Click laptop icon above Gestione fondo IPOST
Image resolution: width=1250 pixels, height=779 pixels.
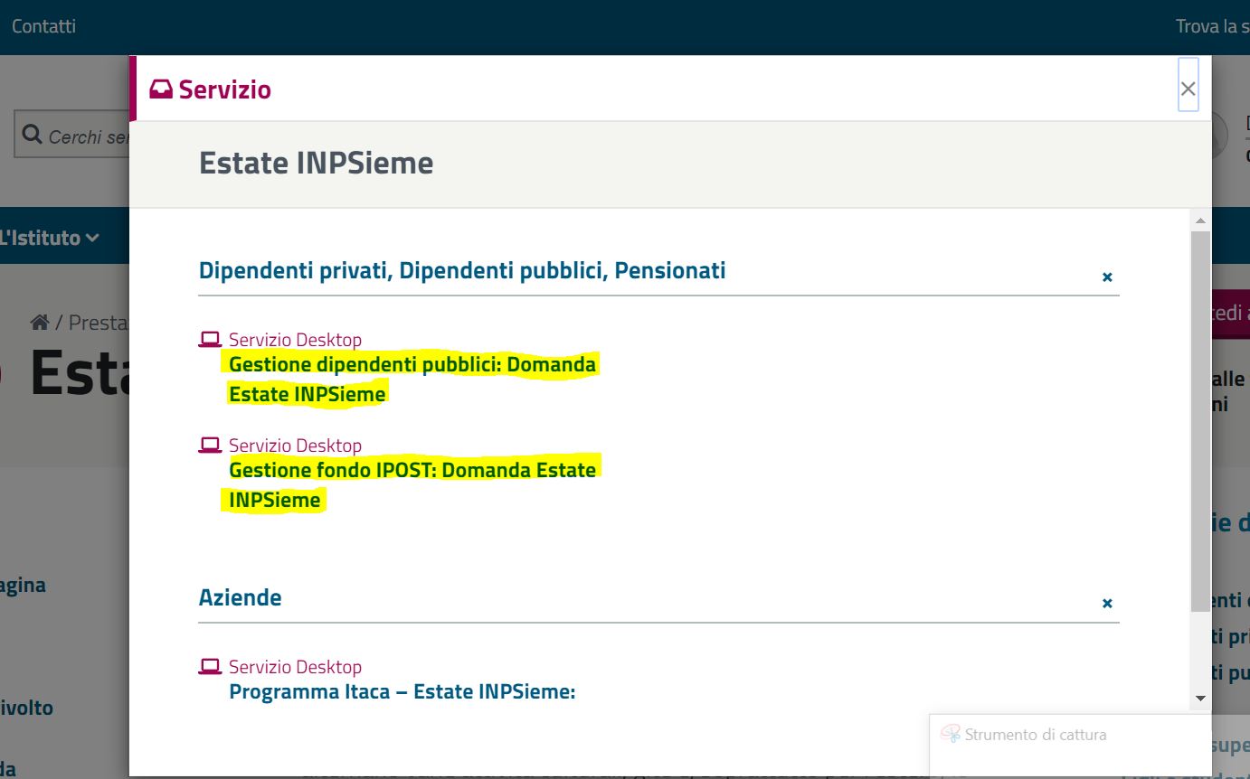[210, 446]
